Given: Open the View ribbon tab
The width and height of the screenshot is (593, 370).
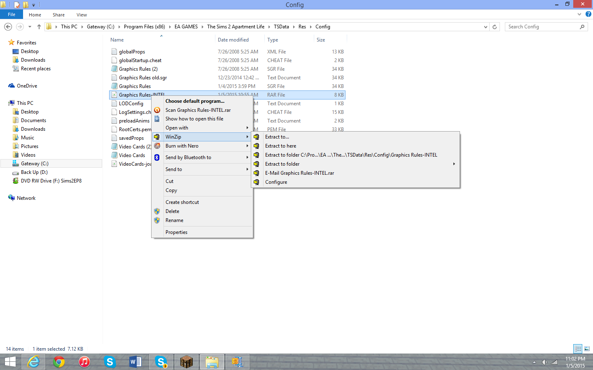Looking at the screenshot, I should point(82,15).
